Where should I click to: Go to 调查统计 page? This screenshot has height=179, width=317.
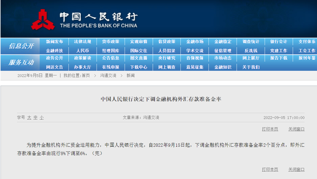[251, 41]
